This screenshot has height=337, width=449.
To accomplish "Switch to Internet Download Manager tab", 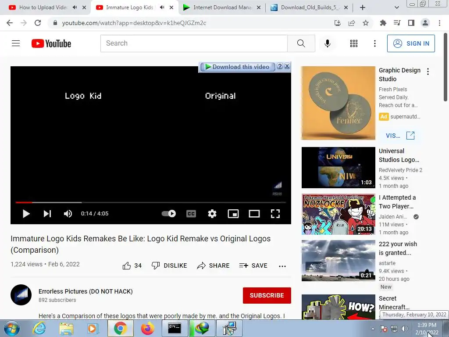I will coord(222,7).
